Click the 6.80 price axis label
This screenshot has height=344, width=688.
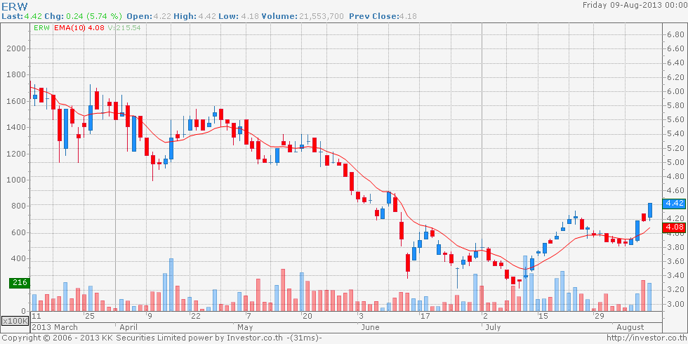675,35
